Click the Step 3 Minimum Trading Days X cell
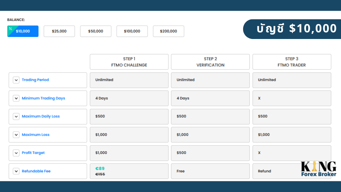Viewport: 341px width, 192px height. (x=292, y=98)
